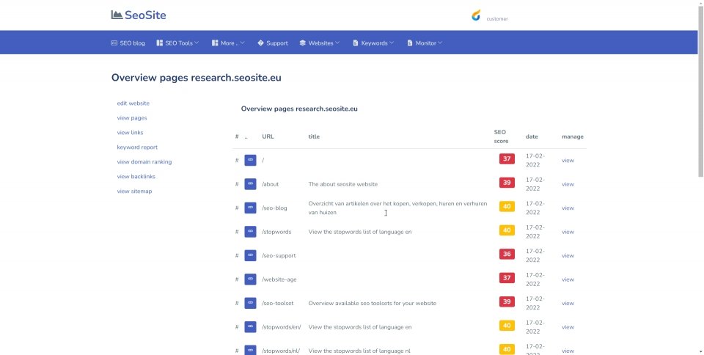Click the page vertical scrollbar thumb

[x=700, y=92]
